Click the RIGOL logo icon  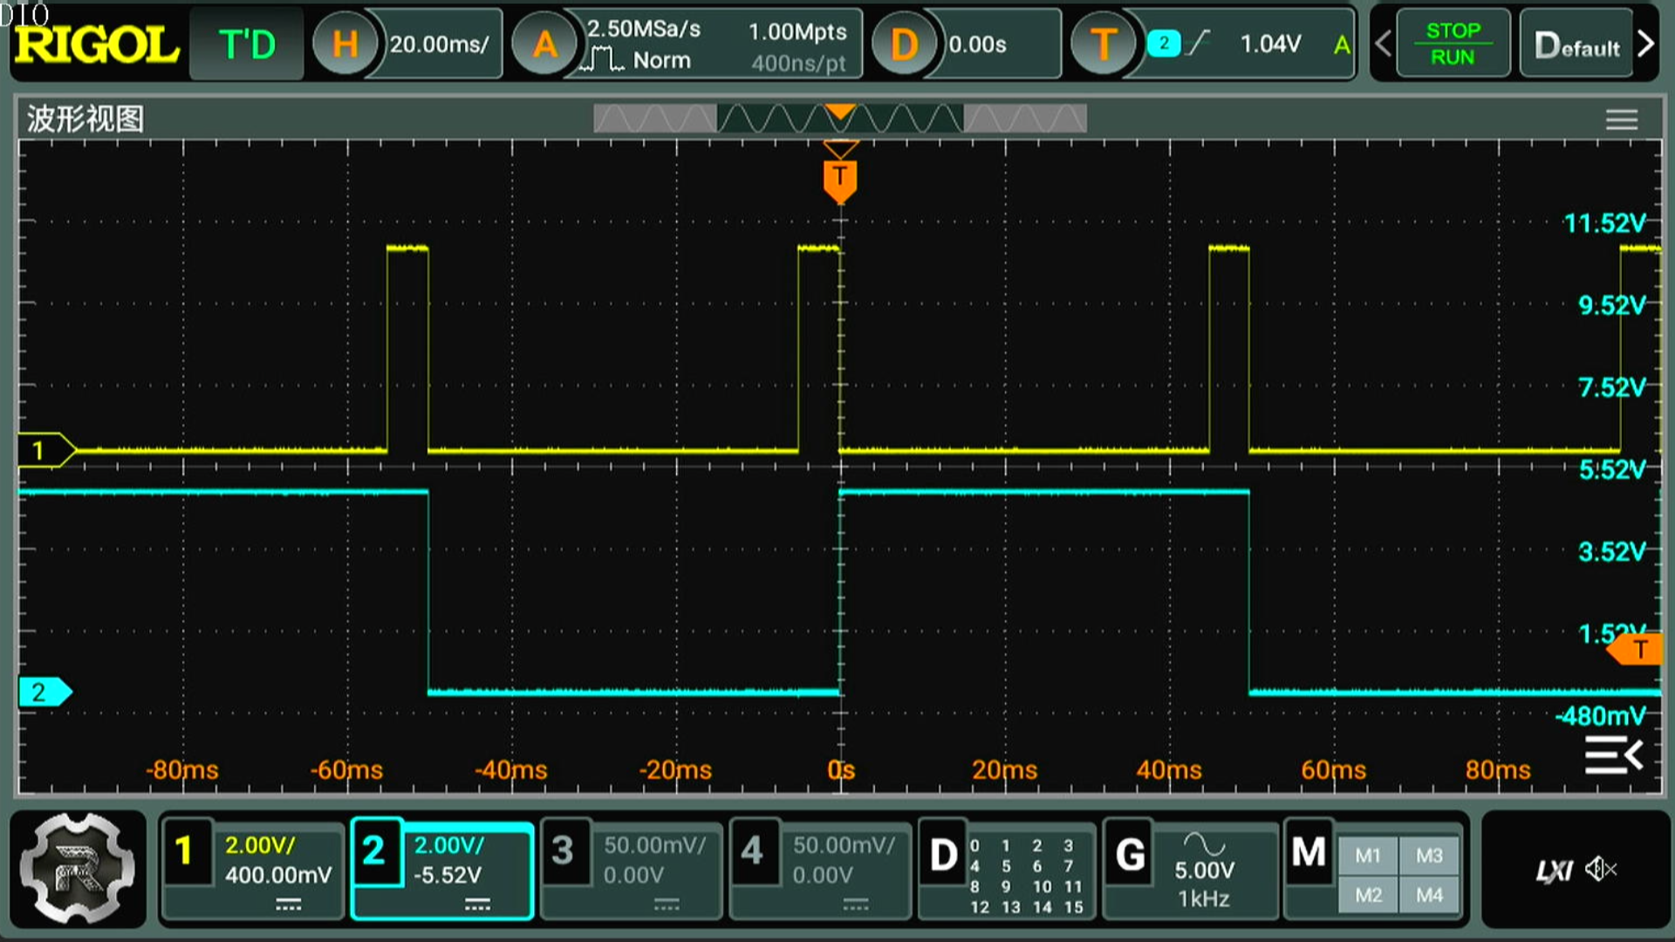96,44
